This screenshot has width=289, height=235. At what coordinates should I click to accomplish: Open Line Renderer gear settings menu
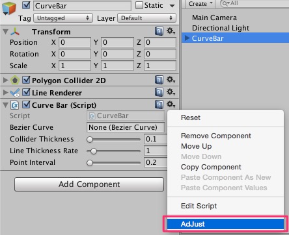(171, 92)
